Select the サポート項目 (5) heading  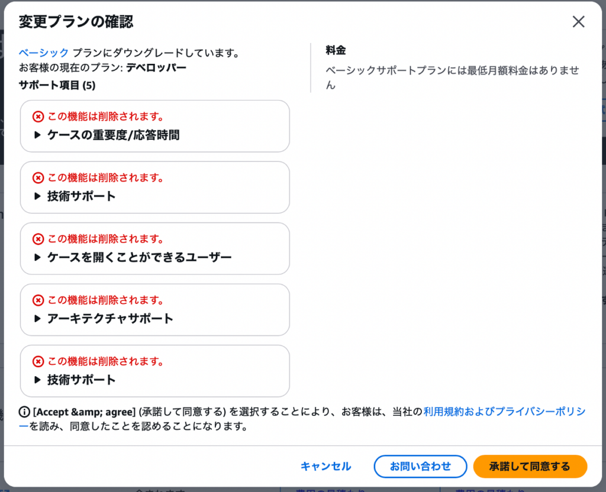pyautogui.click(x=56, y=85)
